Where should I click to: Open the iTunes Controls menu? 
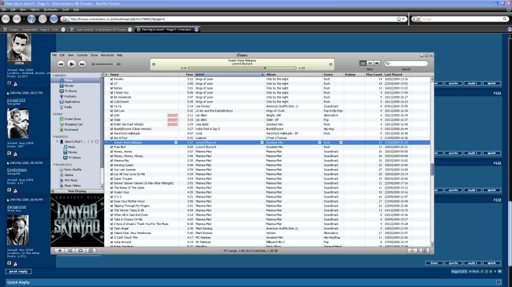pos(82,55)
